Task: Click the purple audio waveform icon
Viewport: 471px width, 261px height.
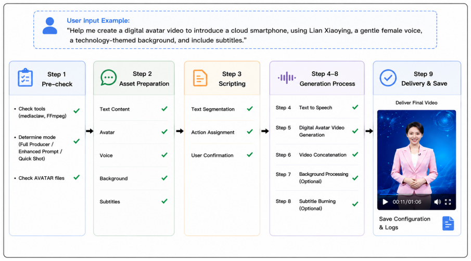Action: pos(287,77)
